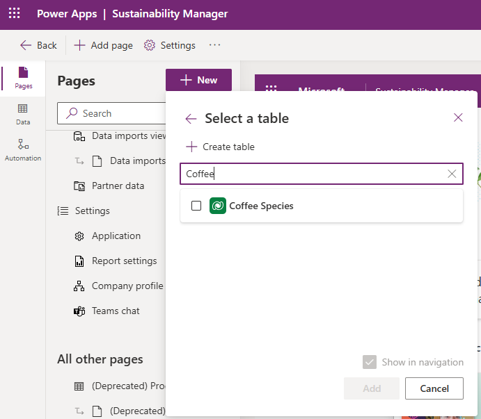Click the Settings group list icon

point(63,211)
